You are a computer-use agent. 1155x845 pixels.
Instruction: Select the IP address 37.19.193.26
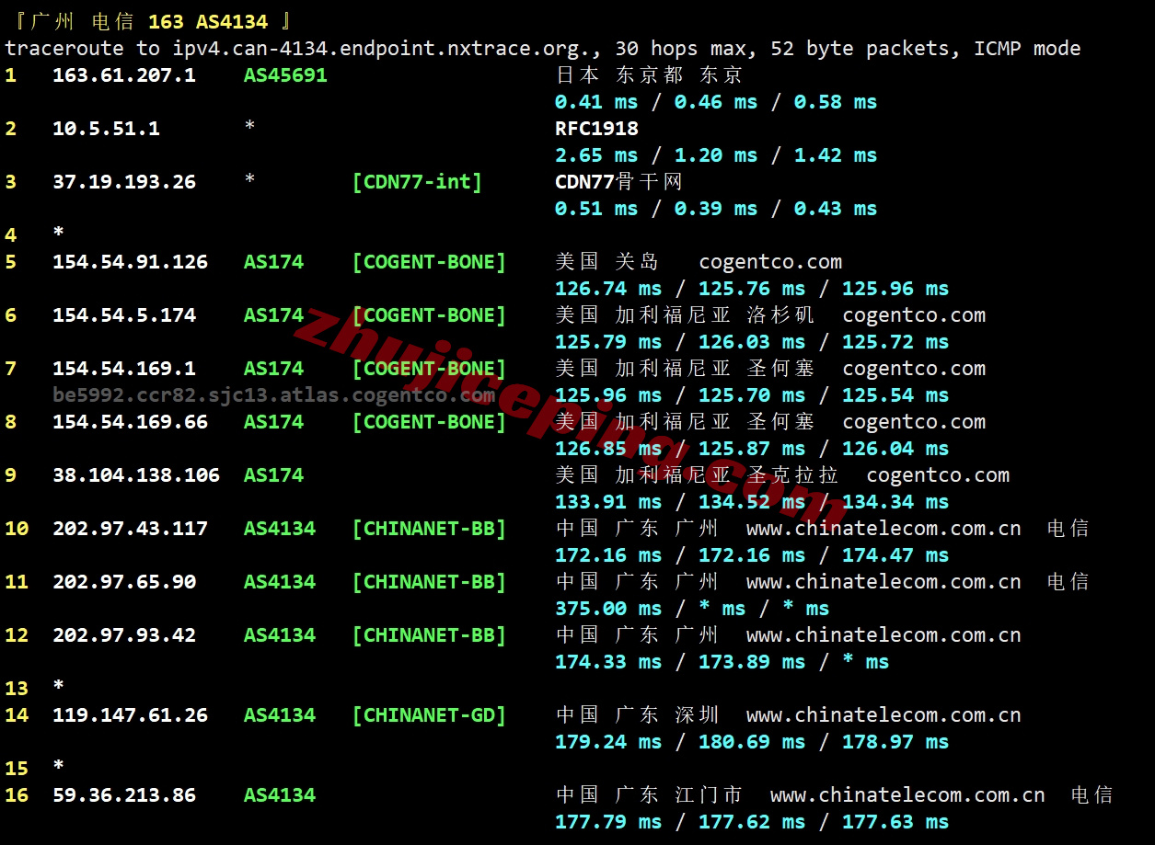pos(123,182)
